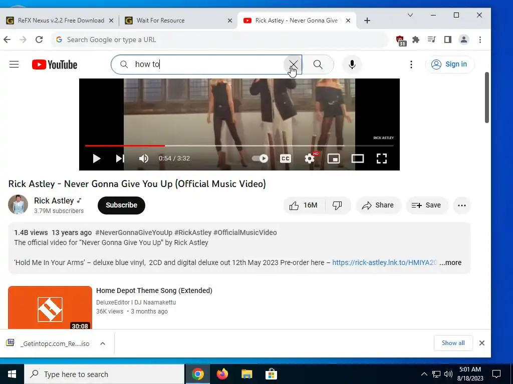The width and height of the screenshot is (513, 384).
Task: Enter full screen mode
Action: (381, 158)
